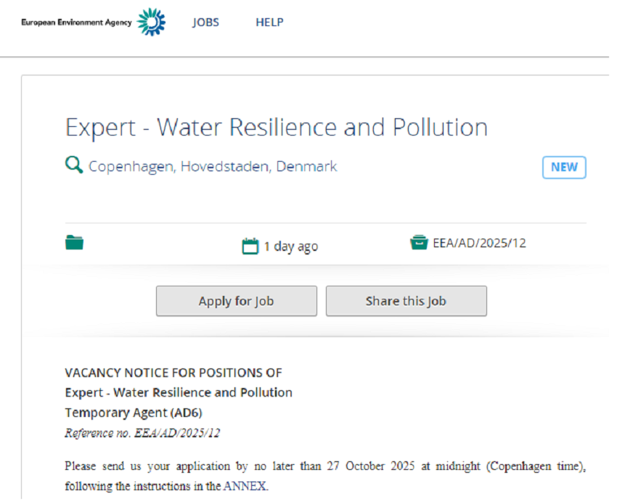The height and width of the screenshot is (504, 617).
Task: Click the briefcase reference number icon
Action: 419,243
